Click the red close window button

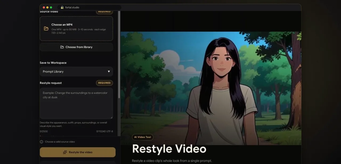[44, 7]
